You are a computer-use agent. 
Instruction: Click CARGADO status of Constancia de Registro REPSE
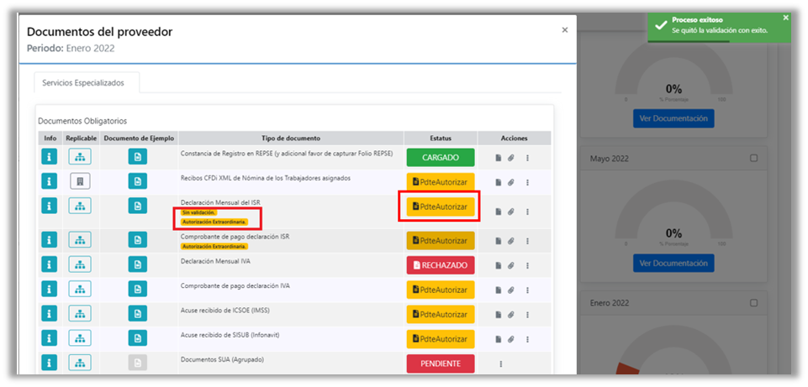(441, 158)
